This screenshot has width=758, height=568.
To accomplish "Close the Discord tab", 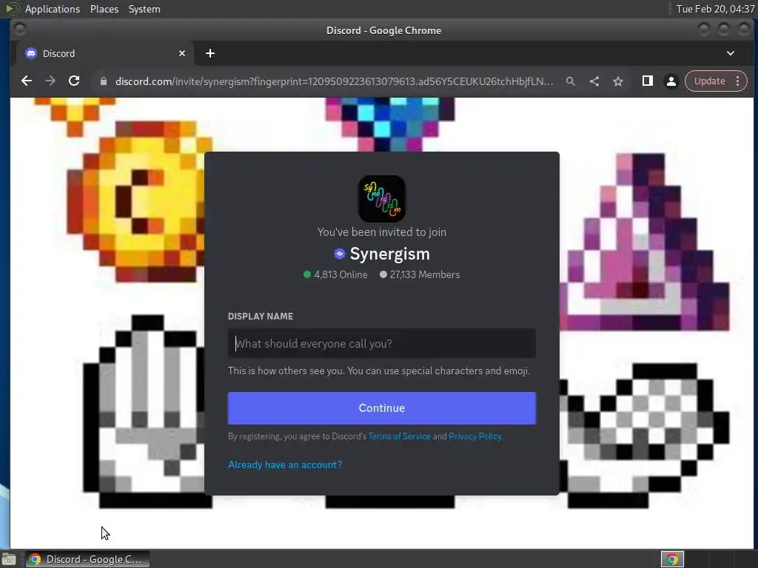I will (x=182, y=53).
